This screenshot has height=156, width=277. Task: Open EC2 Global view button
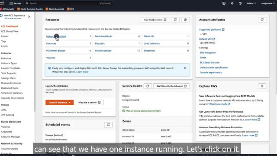[155, 19]
